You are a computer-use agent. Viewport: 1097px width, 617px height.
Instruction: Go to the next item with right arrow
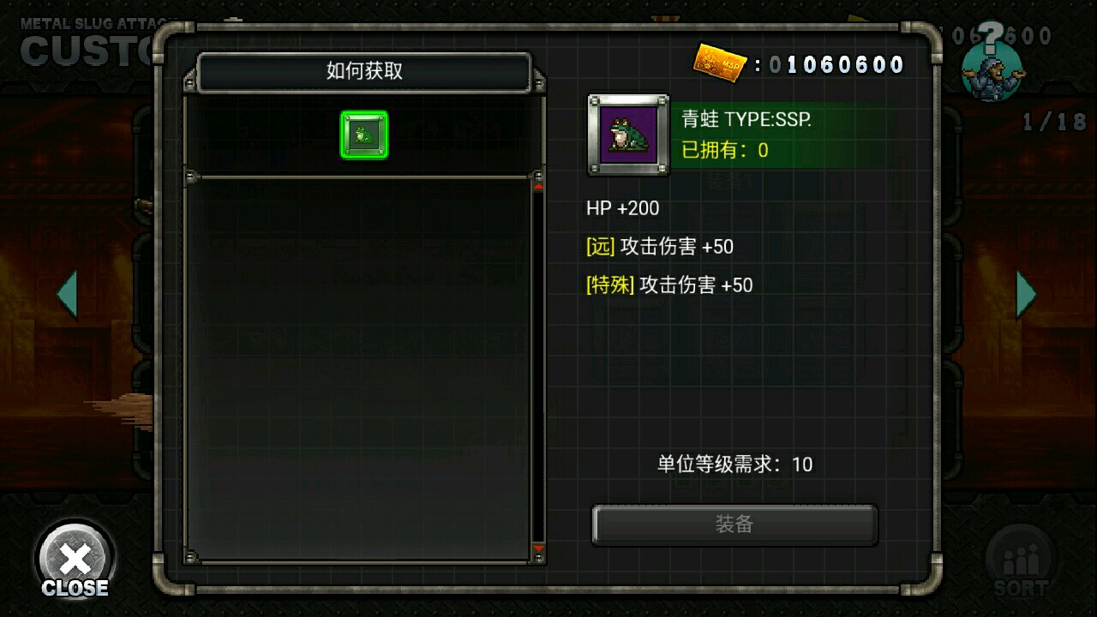(x=1027, y=295)
